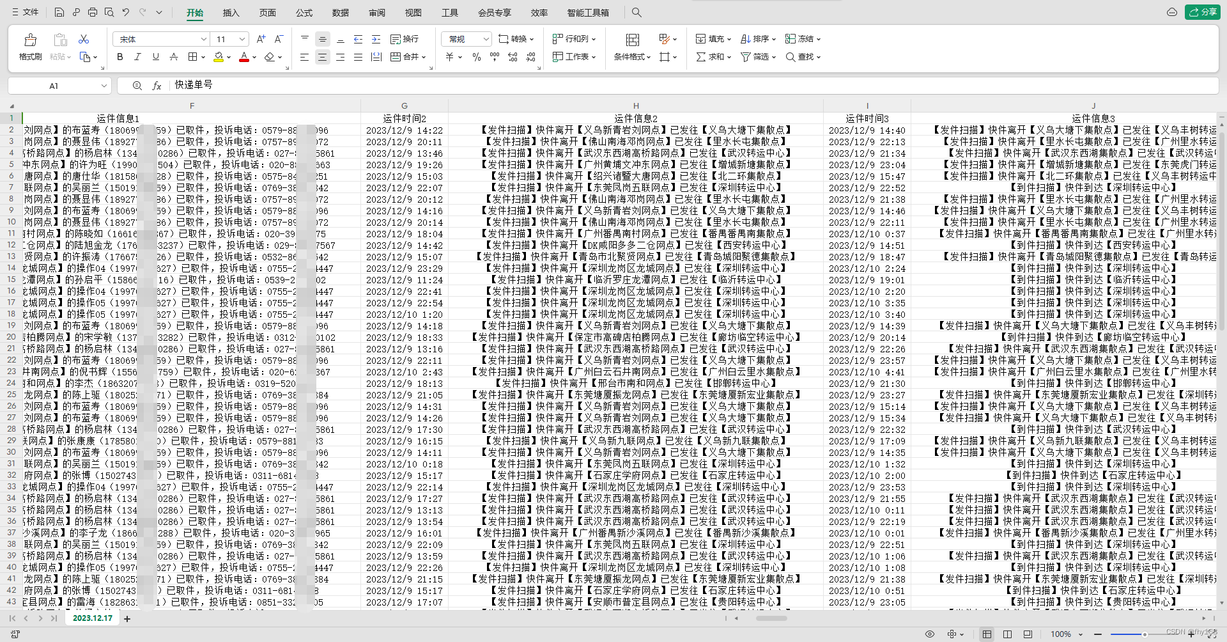Click the percent style icon
The height and width of the screenshot is (642, 1227).
(476, 57)
